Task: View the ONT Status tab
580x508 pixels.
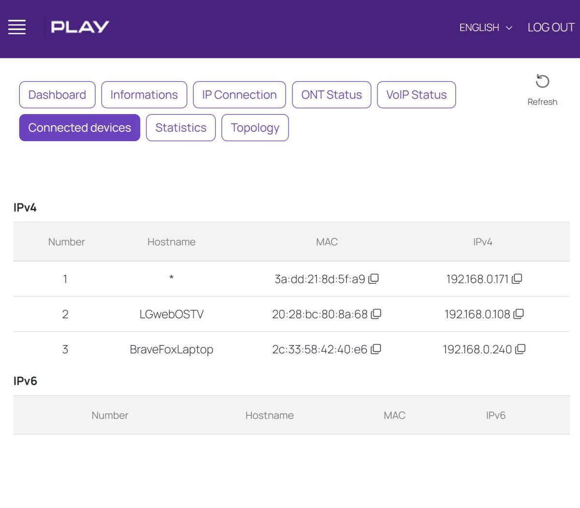Action: pyautogui.click(x=332, y=95)
